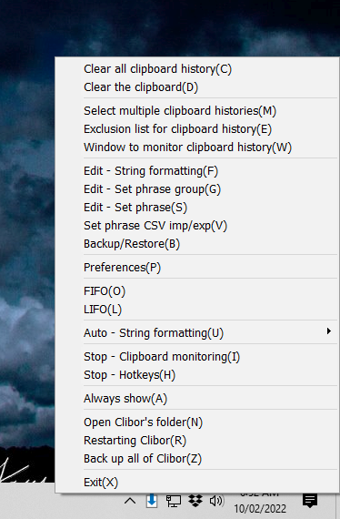Choose Clear the clipboard(D)

click(x=197, y=87)
